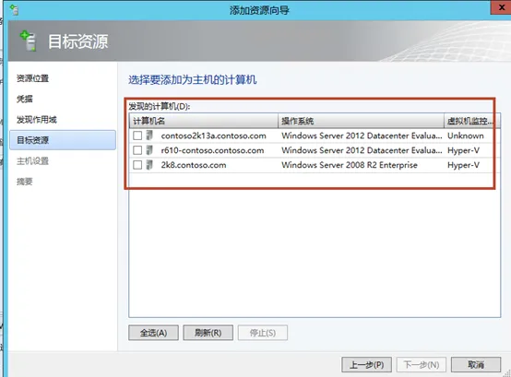This screenshot has height=377, width=511.
Task: Select the highlighted 目标资源 step
Action: 63,140
